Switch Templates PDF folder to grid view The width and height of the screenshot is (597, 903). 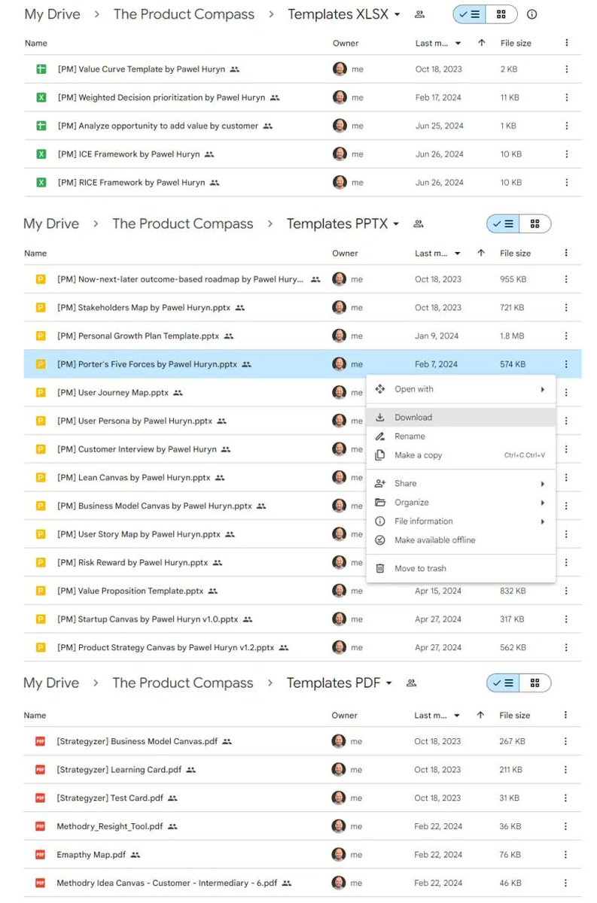[x=535, y=683]
